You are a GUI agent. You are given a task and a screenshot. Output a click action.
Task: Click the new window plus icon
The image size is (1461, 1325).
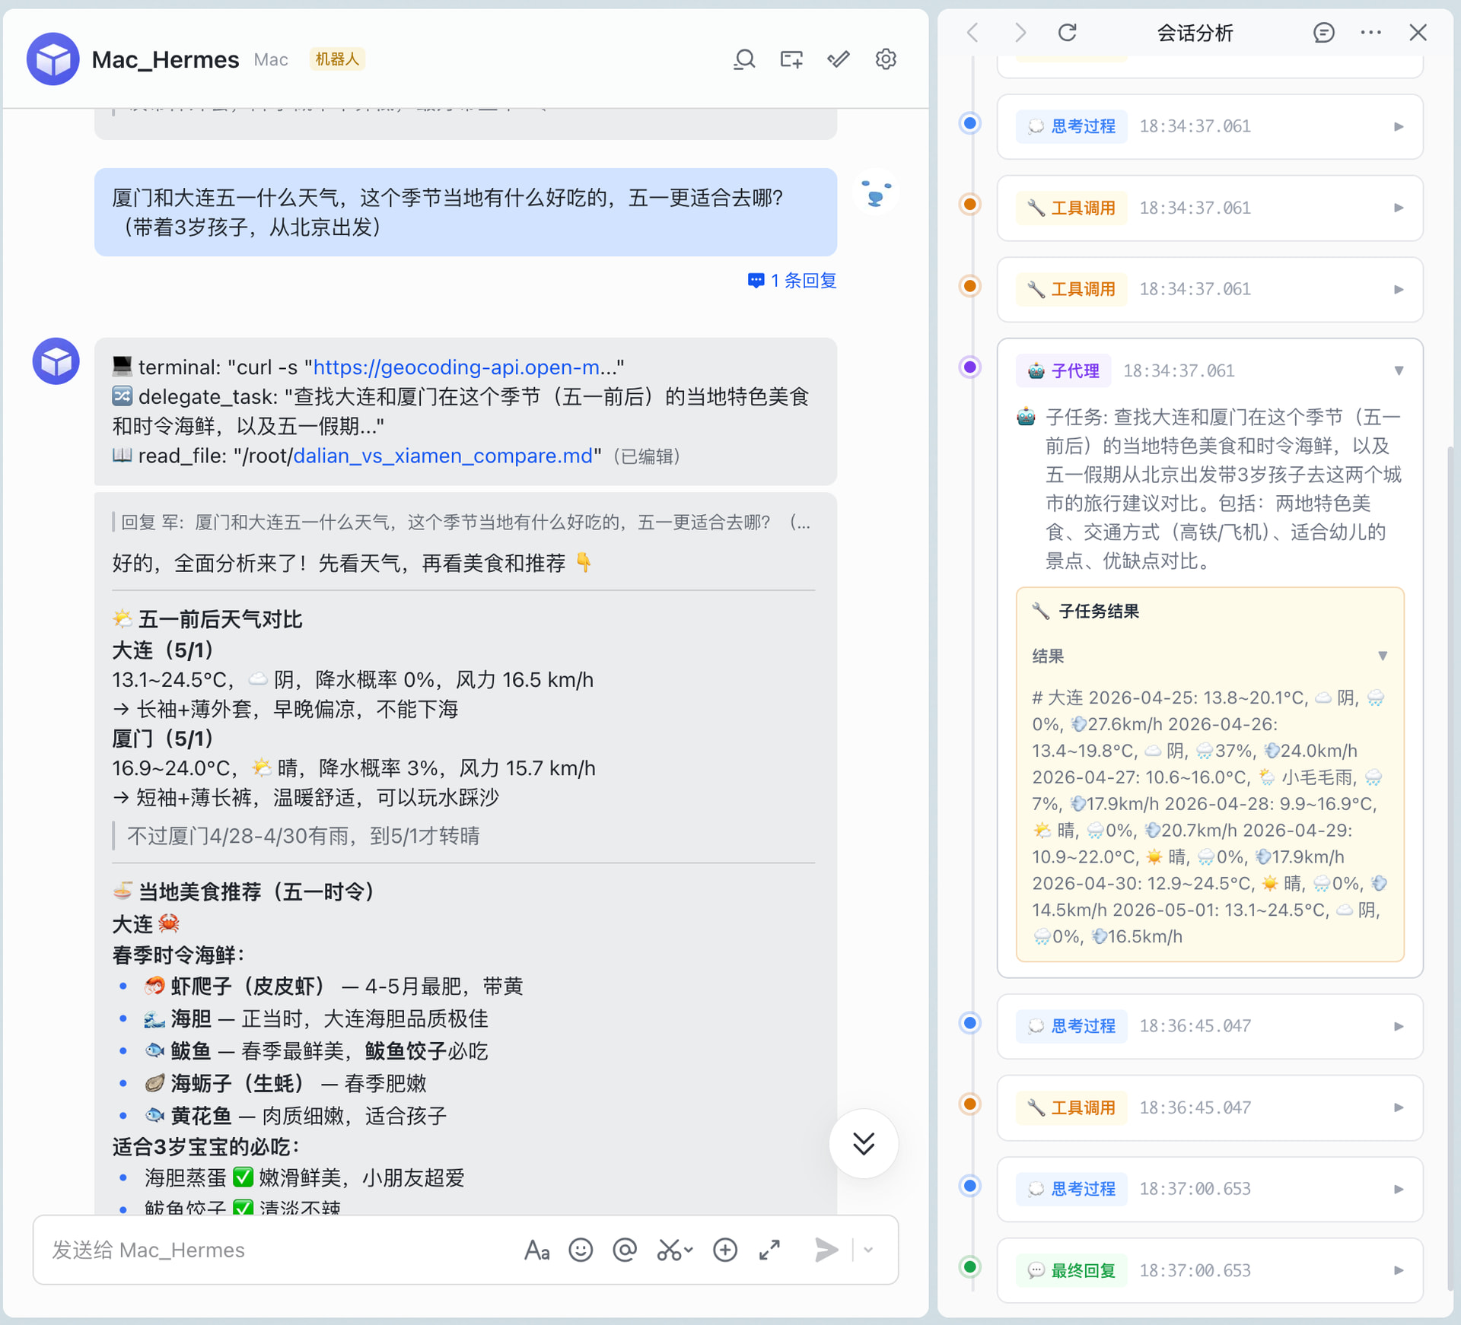791,59
